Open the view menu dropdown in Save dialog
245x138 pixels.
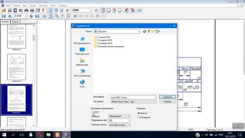[x=158, y=31]
